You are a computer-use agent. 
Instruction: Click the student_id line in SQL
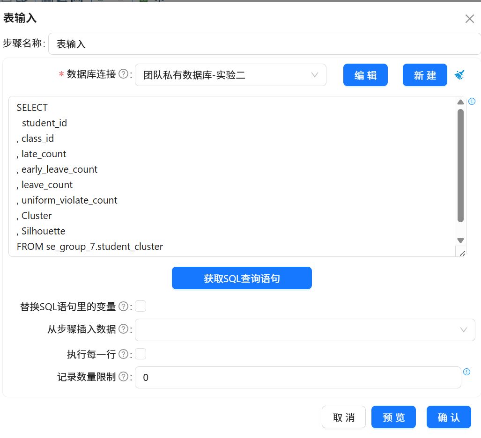(44, 123)
